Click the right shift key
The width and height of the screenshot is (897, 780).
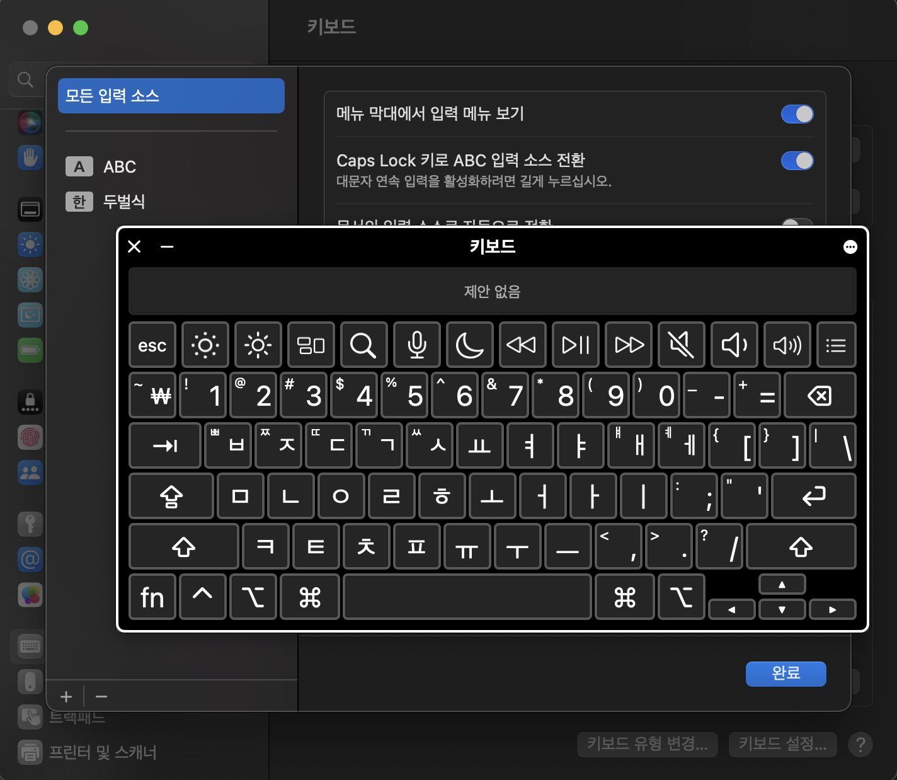pyautogui.click(x=801, y=546)
